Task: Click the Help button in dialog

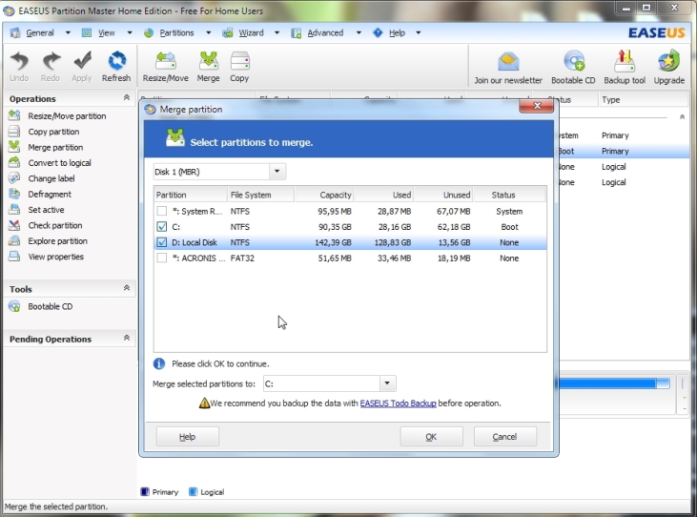Action: [187, 437]
